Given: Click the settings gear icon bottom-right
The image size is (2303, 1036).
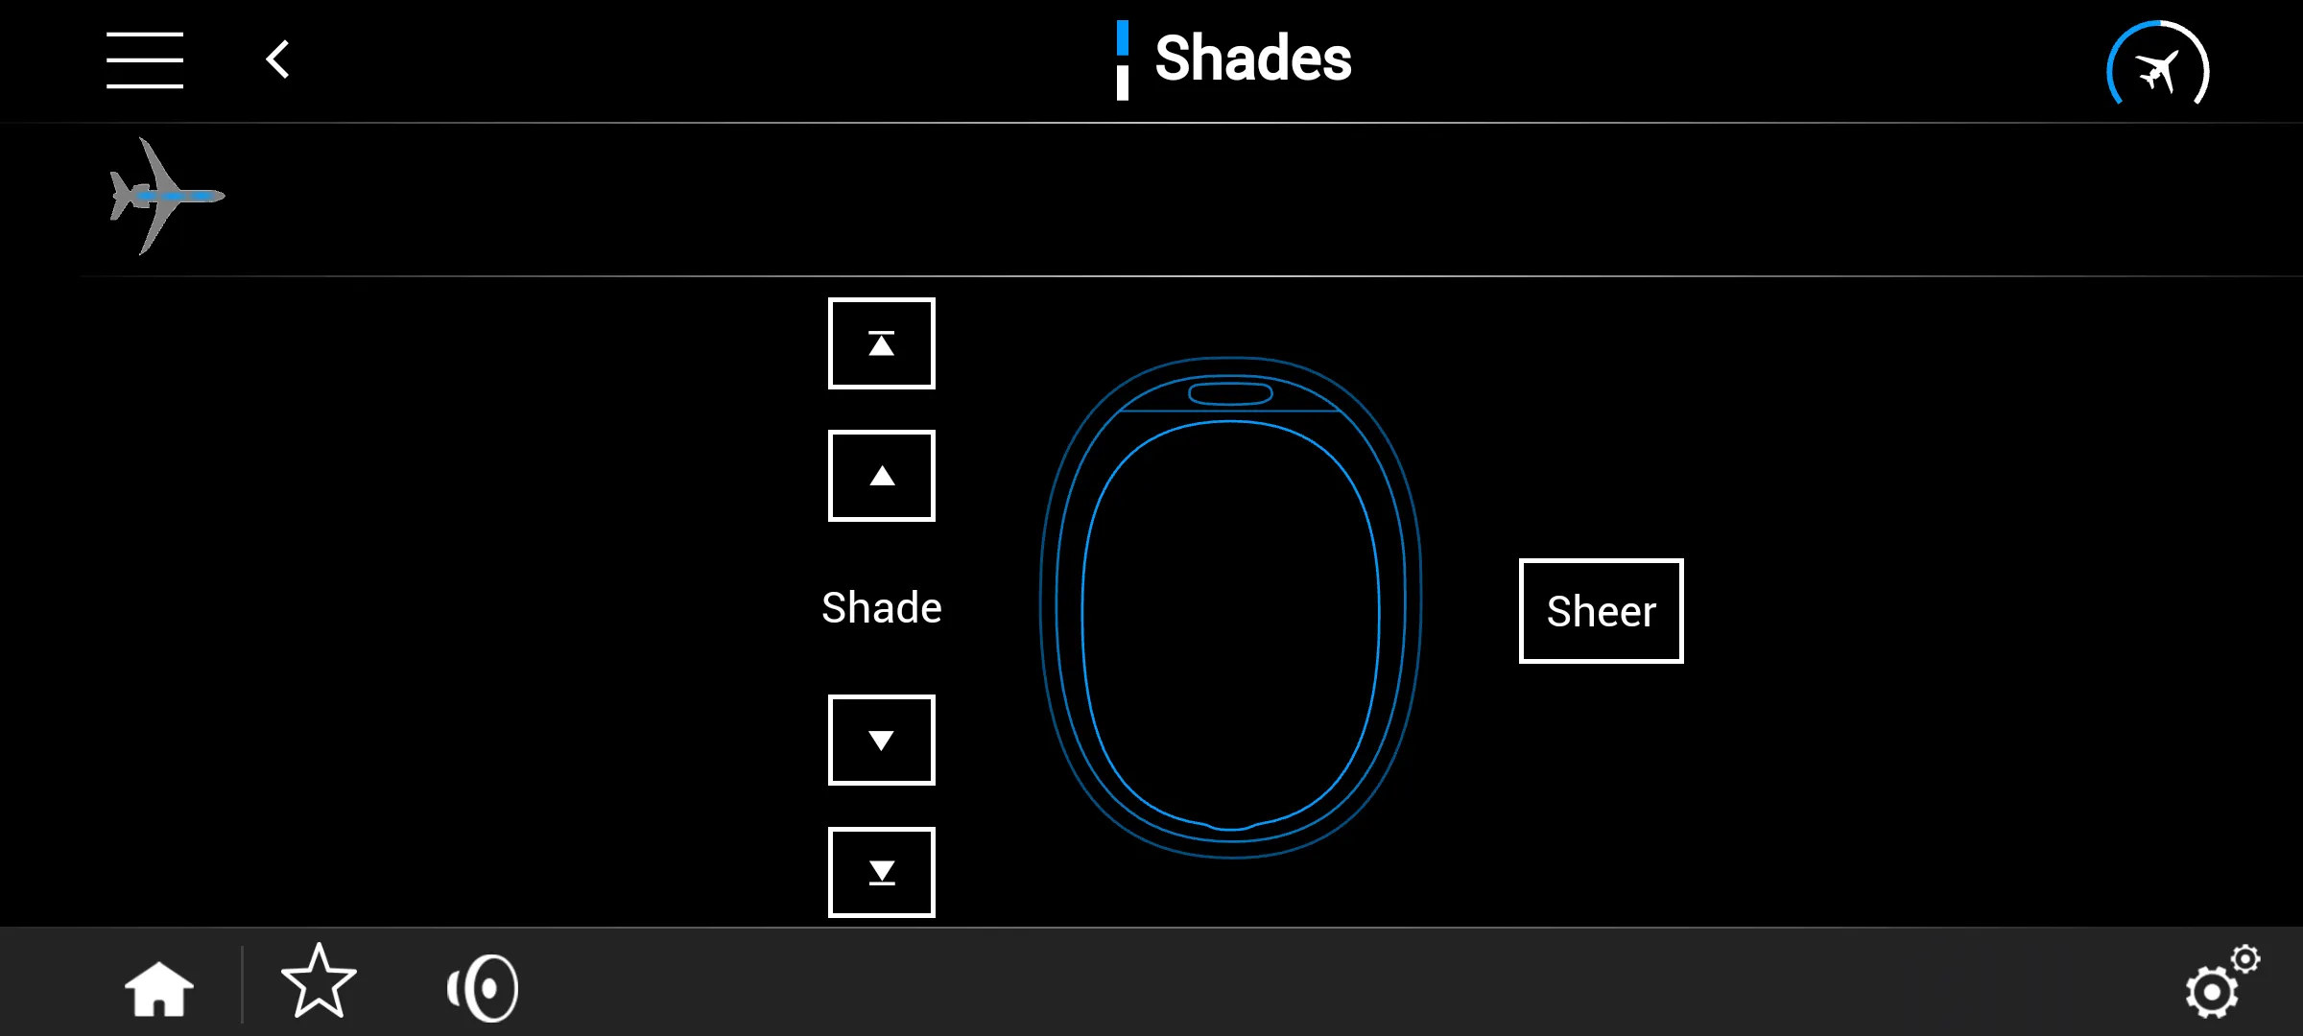Looking at the screenshot, I should [x=2218, y=986].
